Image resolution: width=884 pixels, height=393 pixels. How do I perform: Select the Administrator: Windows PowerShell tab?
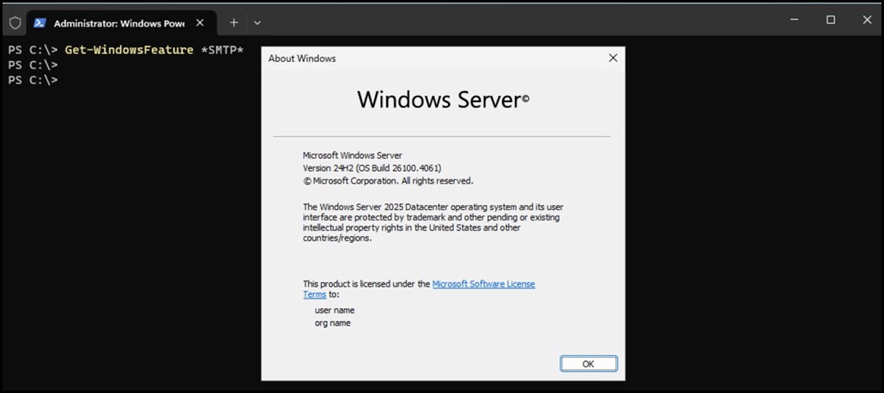click(122, 23)
